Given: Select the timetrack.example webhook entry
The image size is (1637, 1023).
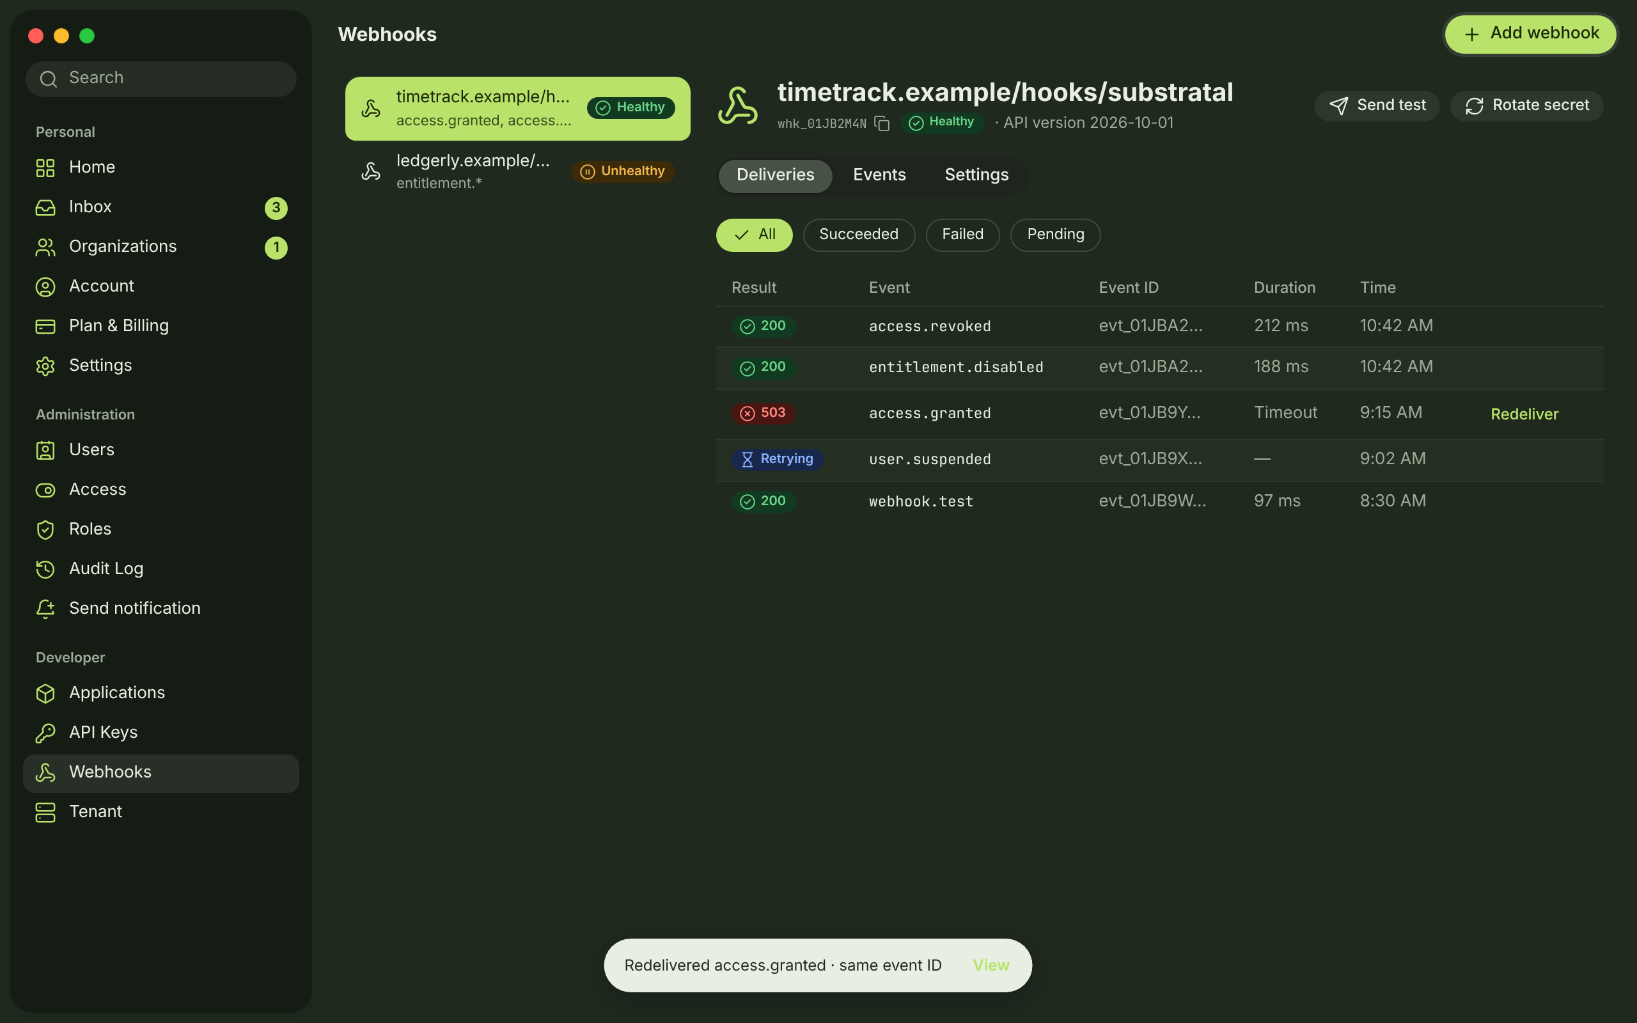Looking at the screenshot, I should pos(517,108).
